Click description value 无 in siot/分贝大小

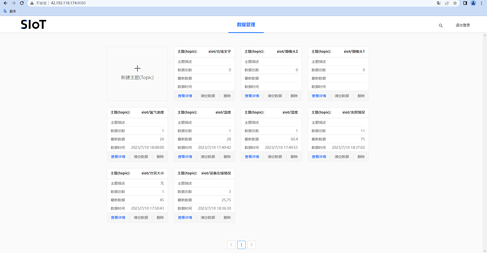162,183
